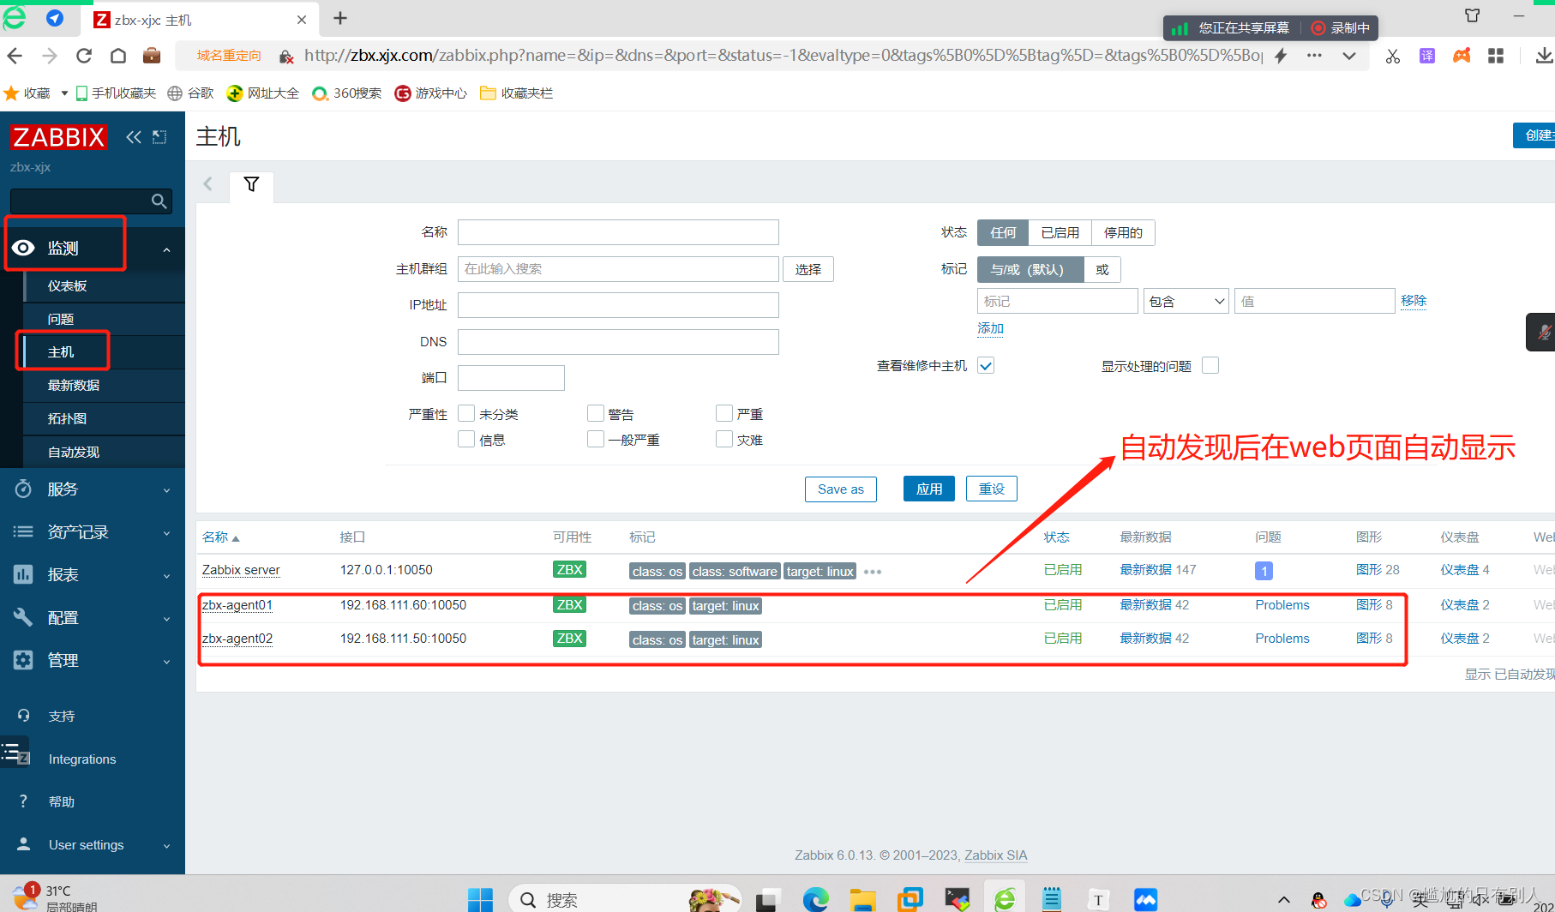Click the Save as button
The width and height of the screenshot is (1555, 912).
coord(840,489)
